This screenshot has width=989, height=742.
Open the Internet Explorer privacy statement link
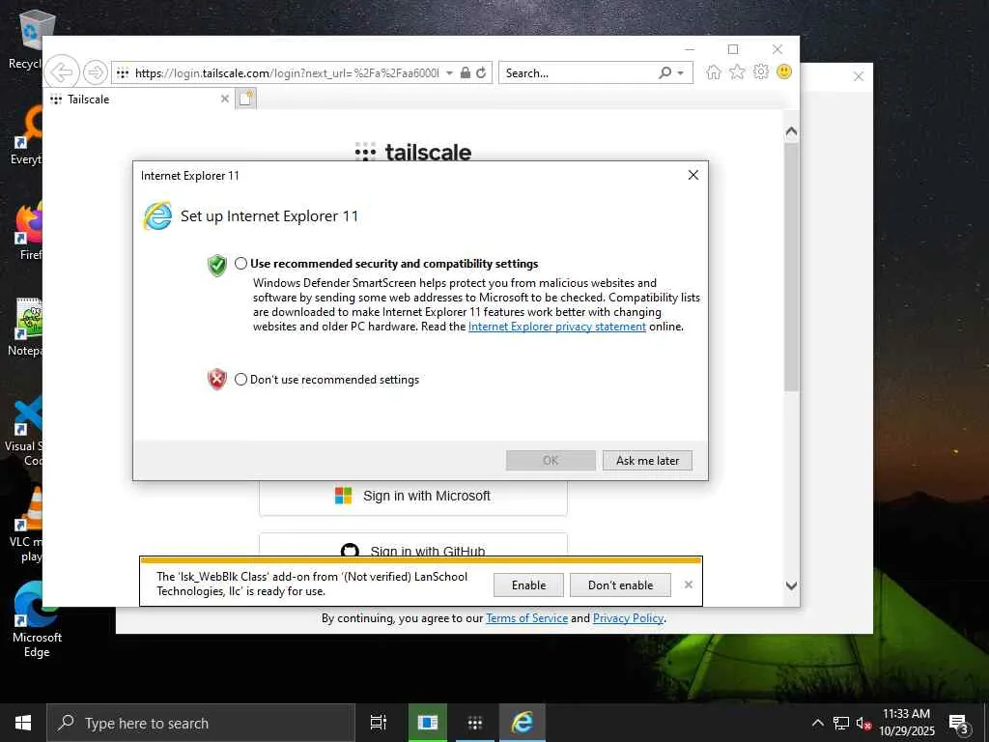pos(557,327)
